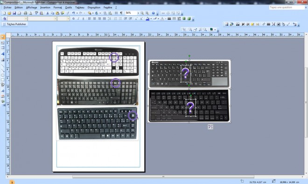Apply bulleted list
The image size is (308, 184).
tap(120, 19)
